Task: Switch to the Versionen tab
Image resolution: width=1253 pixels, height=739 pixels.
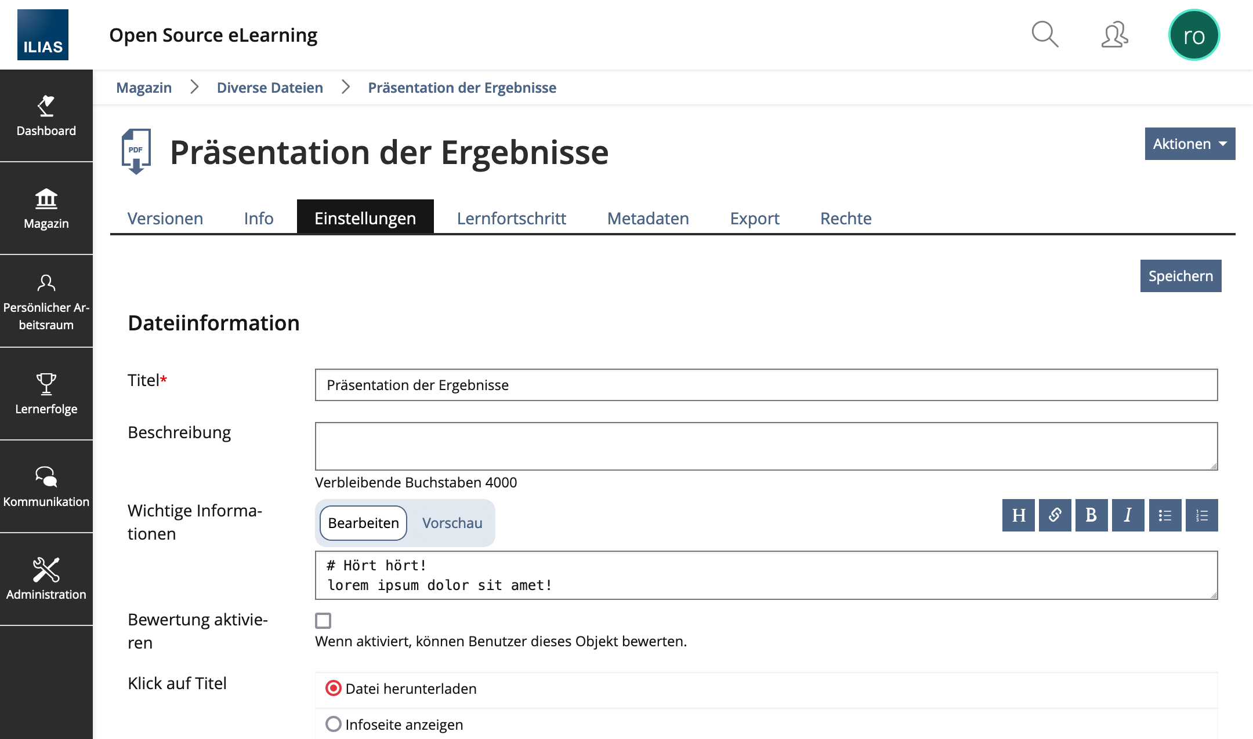Action: [x=165, y=219]
